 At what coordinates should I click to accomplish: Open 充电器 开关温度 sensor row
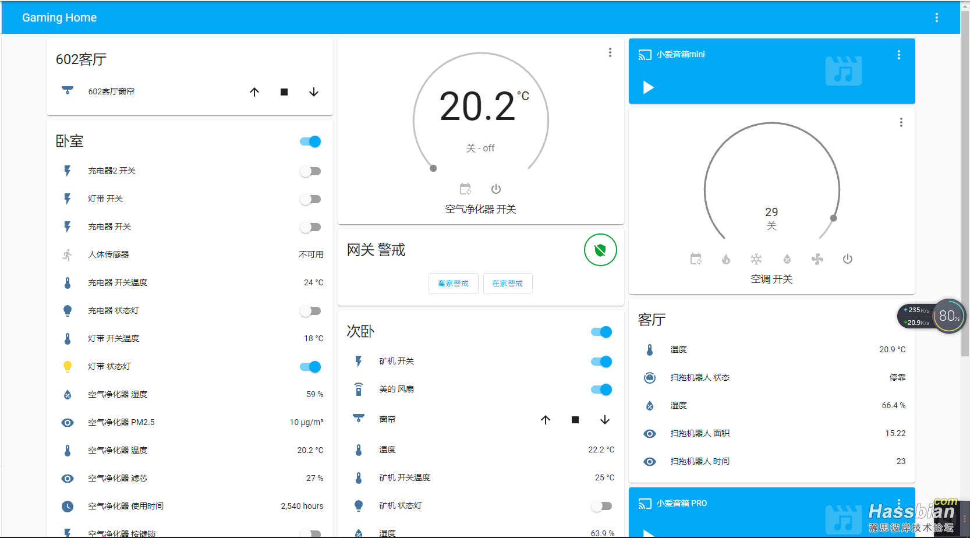coord(190,282)
